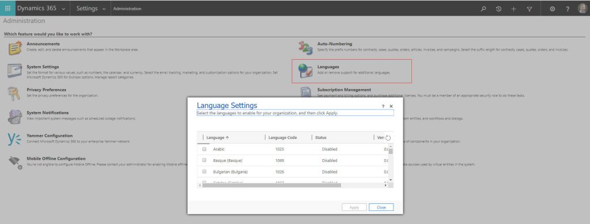Open the System Notifications link

[47, 113]
